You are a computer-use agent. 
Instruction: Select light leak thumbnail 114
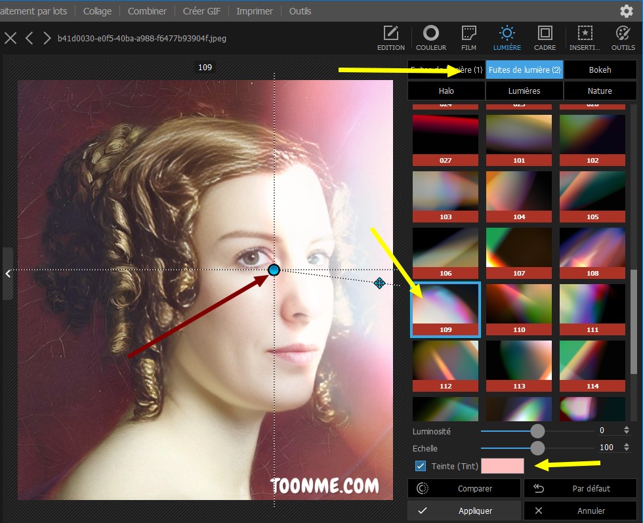click(592, 366)
